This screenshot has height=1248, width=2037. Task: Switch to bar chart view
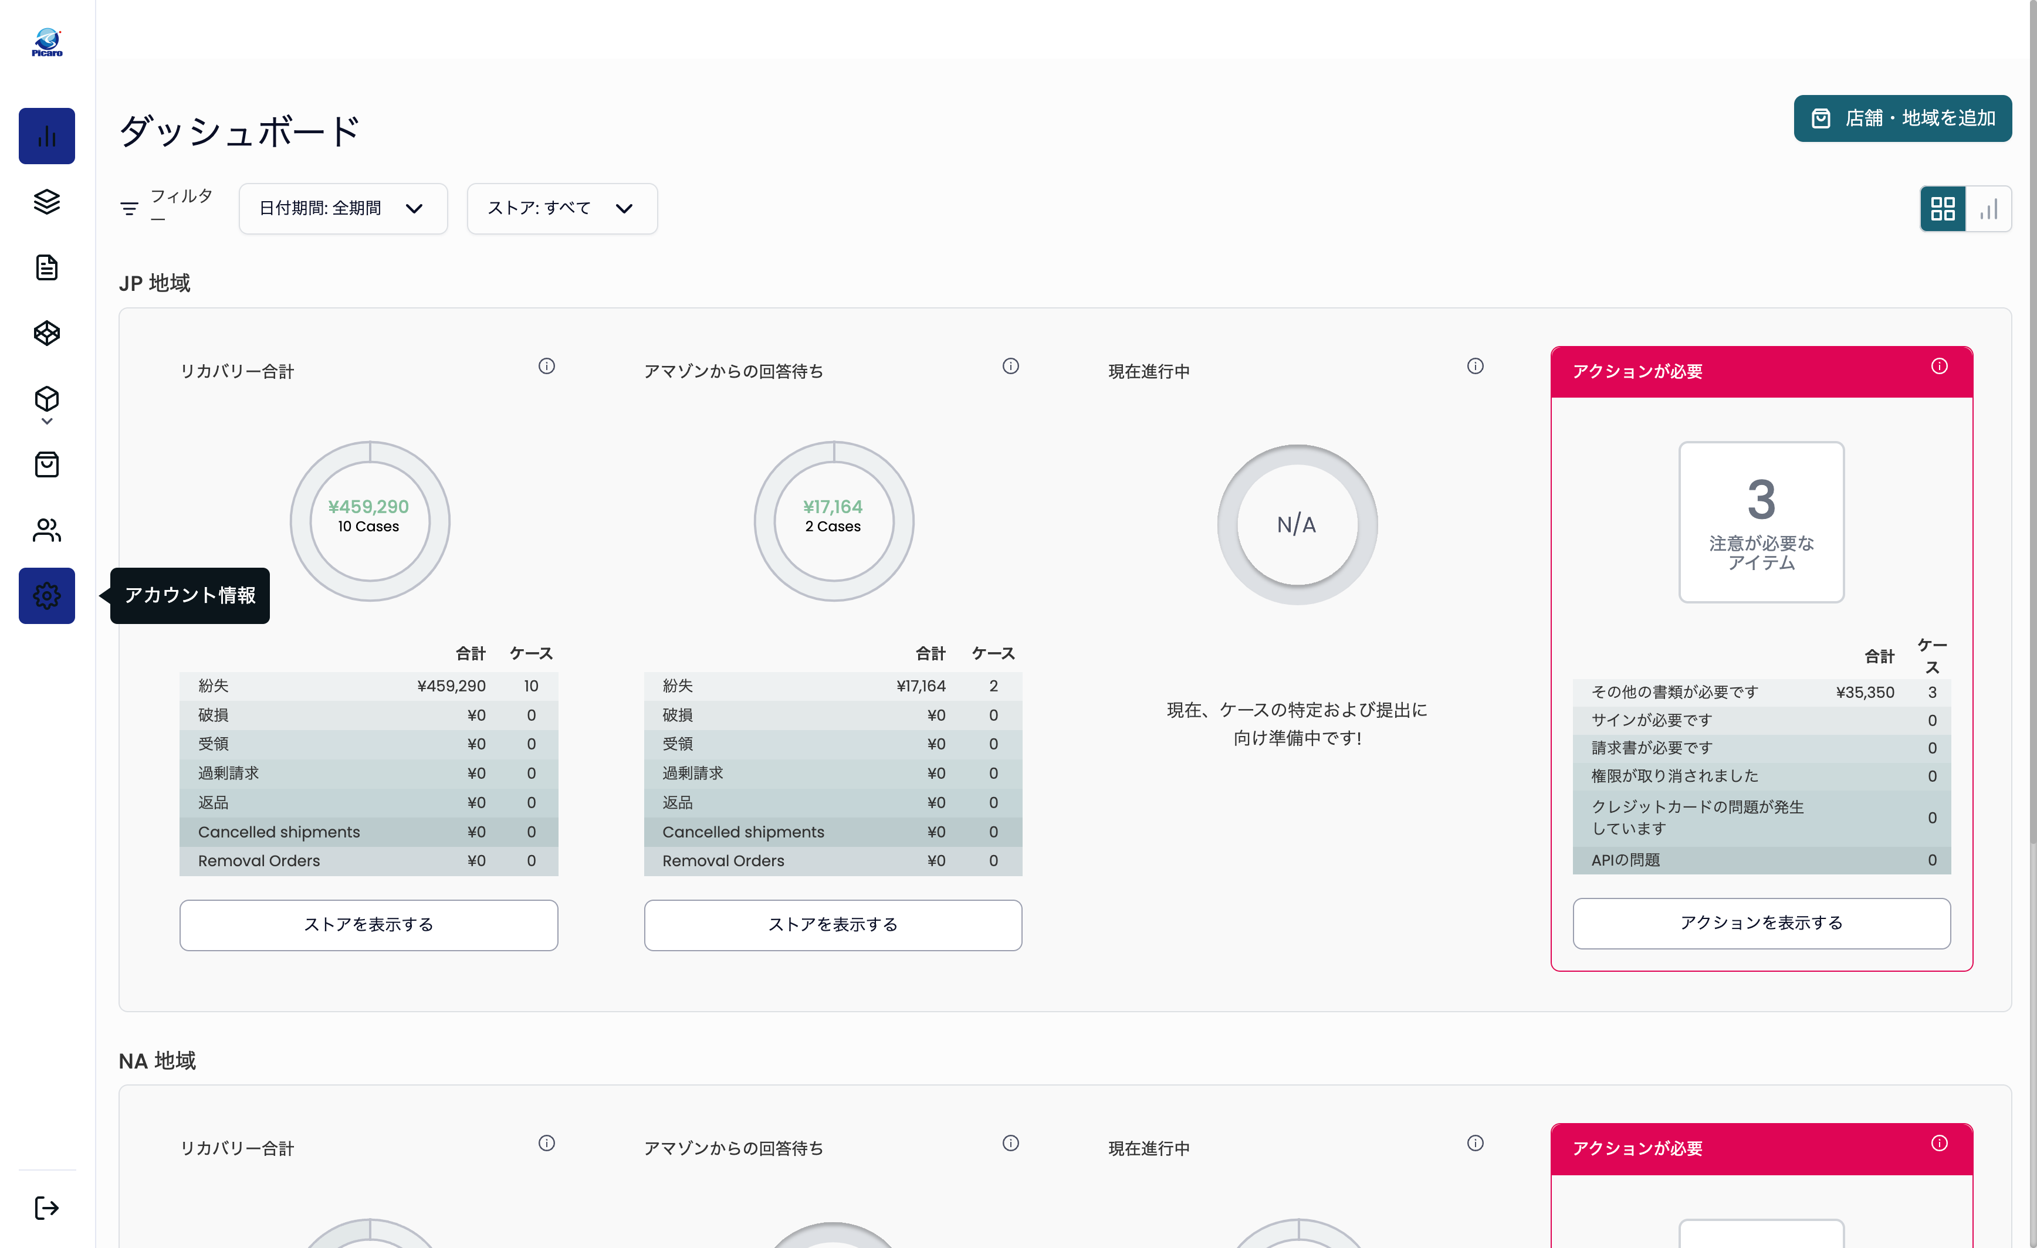click(x=1988, y=208)
